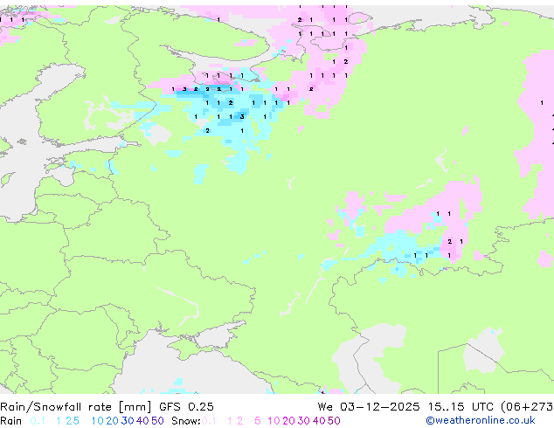Click the weatheronline.co.uk copyright link
The image size is (554, 428).
pyautogui.click(x=481, y=420)
